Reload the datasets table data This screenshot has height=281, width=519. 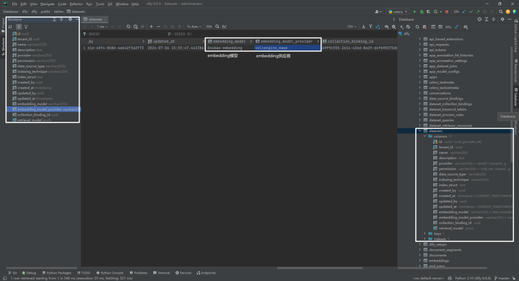click(x=128, y=26)
